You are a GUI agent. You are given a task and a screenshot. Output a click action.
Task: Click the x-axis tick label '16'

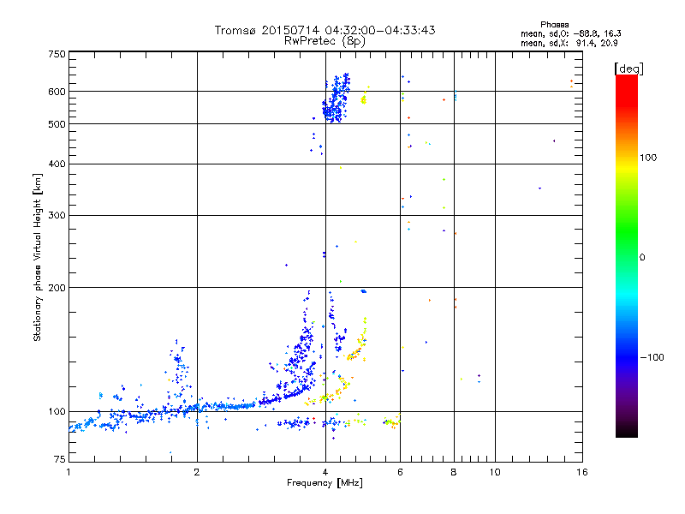[582, 472]
